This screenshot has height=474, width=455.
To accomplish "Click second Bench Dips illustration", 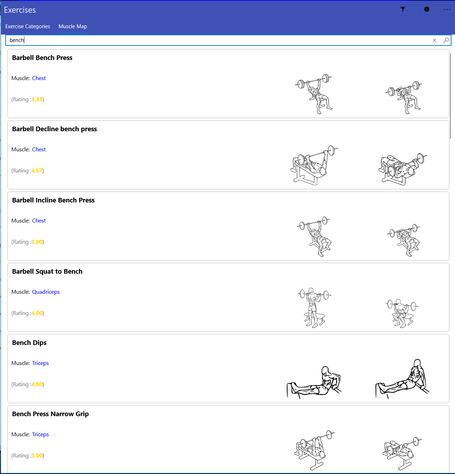I will point(402,379).
